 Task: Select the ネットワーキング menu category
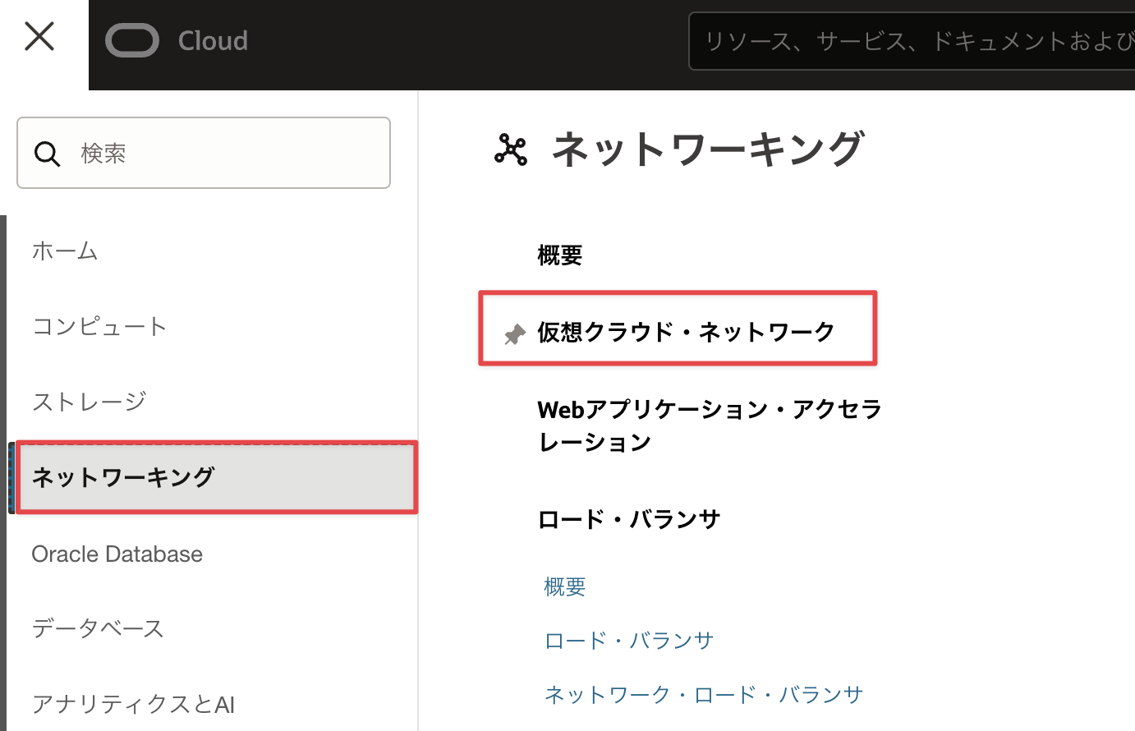click(123, 477)
